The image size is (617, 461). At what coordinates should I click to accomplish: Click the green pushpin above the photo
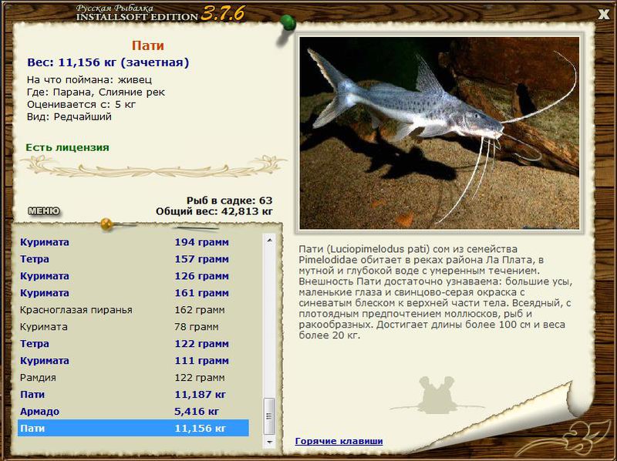(x=288, y=23)
